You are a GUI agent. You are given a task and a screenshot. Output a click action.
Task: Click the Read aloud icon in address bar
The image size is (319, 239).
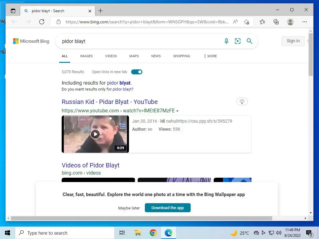pyautogui.click(x=236, y=22)
